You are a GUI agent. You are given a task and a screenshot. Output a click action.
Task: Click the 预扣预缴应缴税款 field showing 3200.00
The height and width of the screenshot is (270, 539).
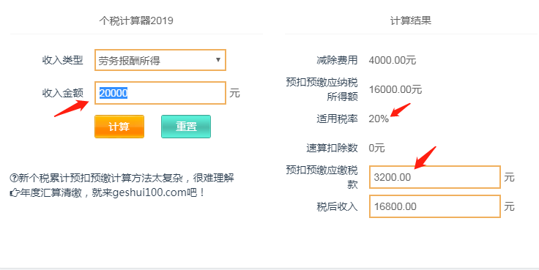tap(435, 177)
